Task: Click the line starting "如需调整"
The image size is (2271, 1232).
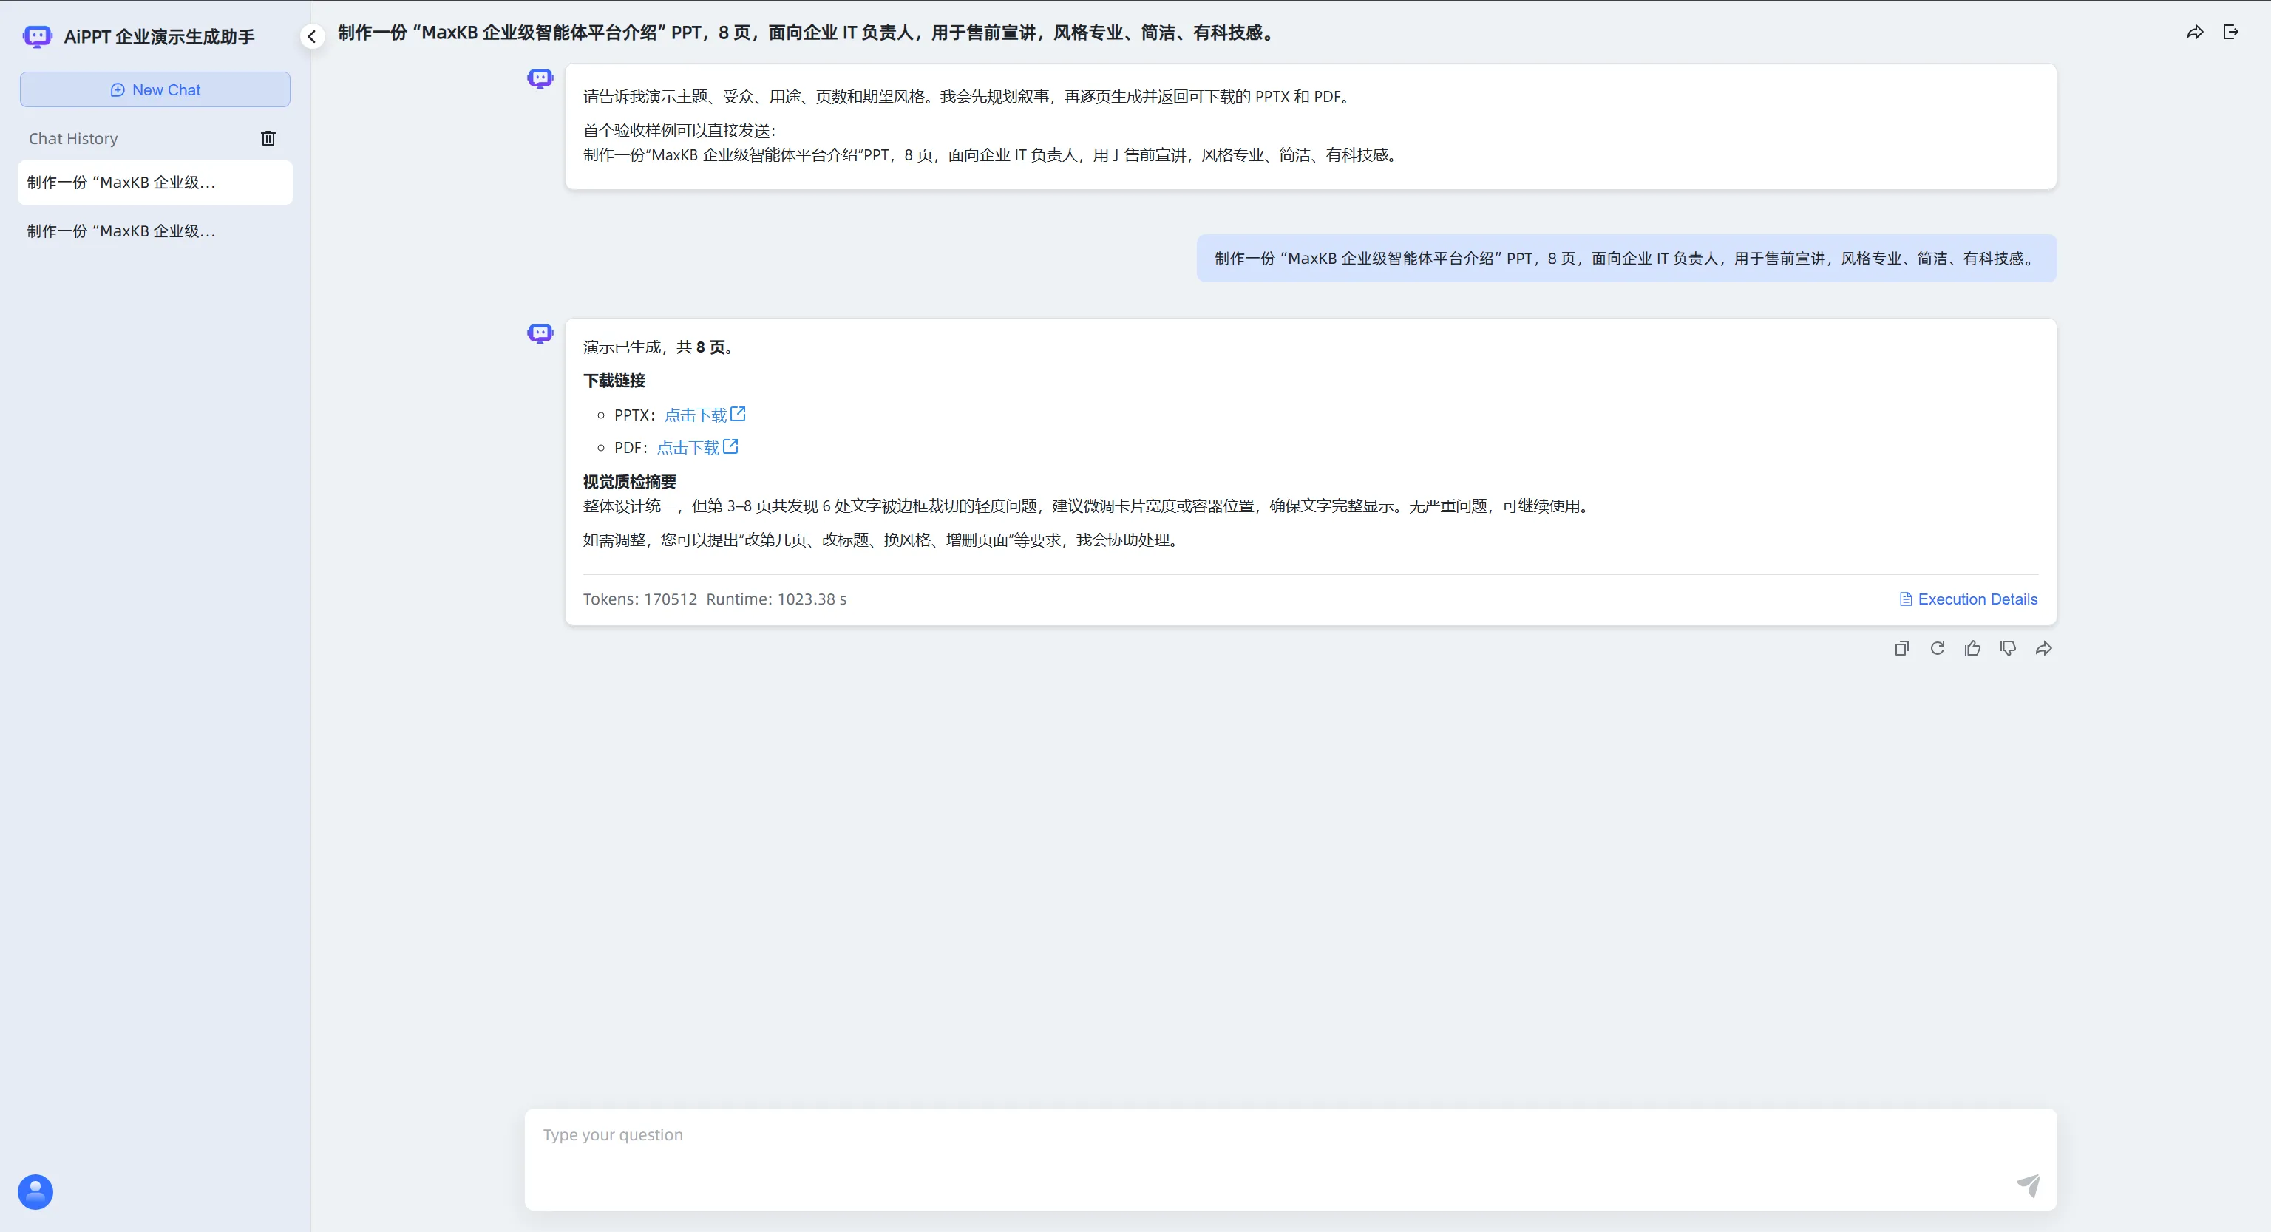Action: click(883, 540)
